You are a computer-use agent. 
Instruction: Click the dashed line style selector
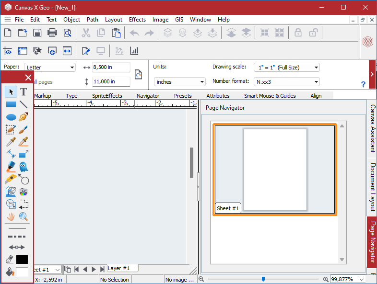click(17, 237)
